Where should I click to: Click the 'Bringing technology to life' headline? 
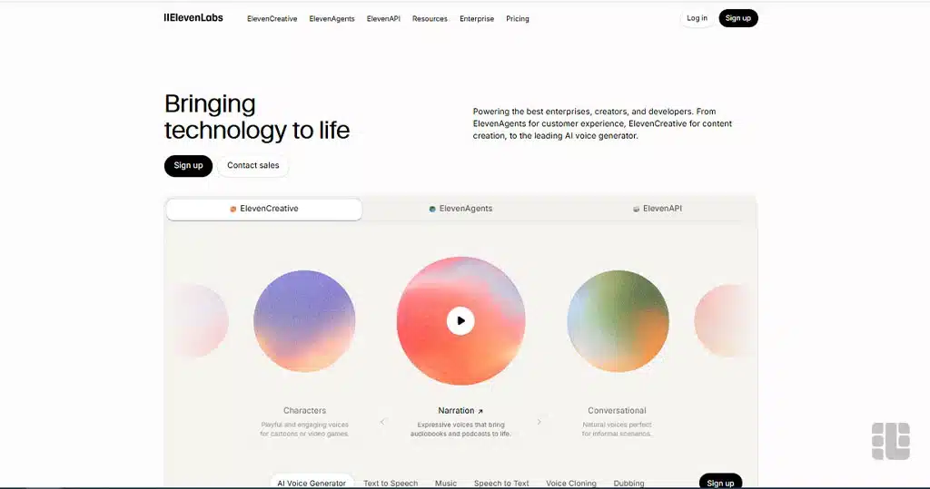tap(257, 117)
